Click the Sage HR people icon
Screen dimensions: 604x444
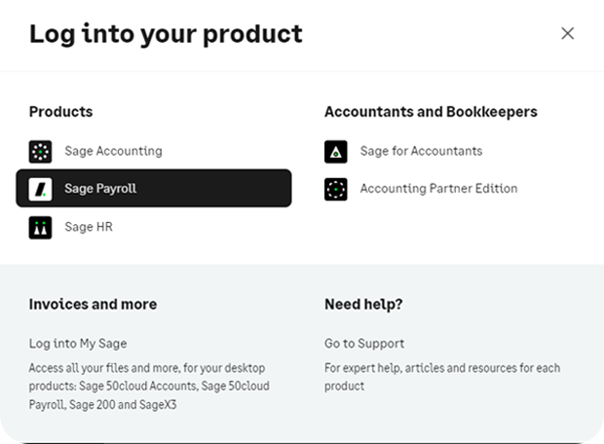pyautogui.click(x=40, y=228)
